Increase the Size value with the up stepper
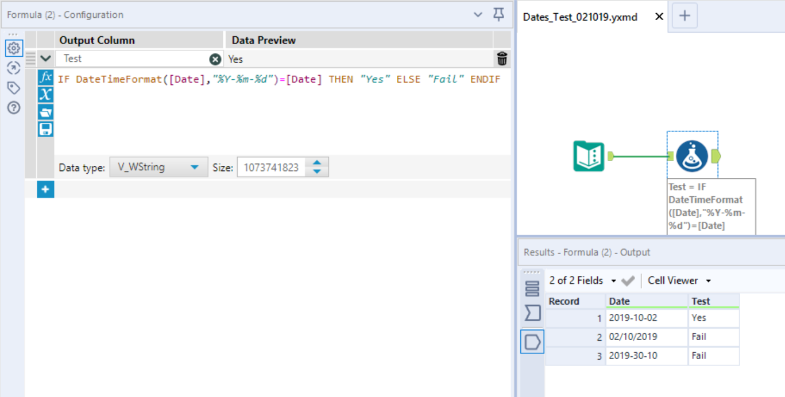 click(317, 163)
